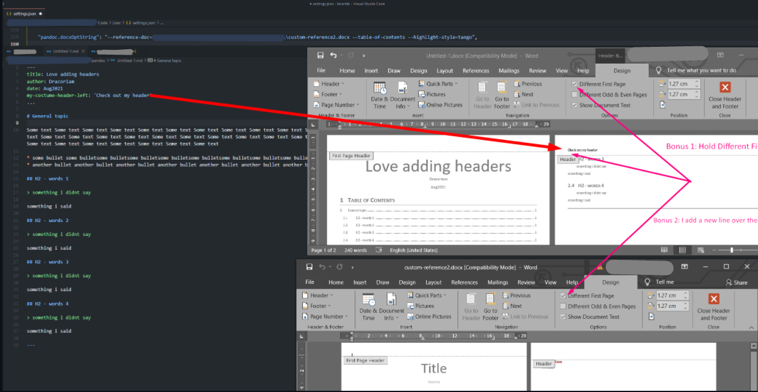
Task: Expand Quick Parts in Untitled-1.docx ribbon
Action: (438, 84)
